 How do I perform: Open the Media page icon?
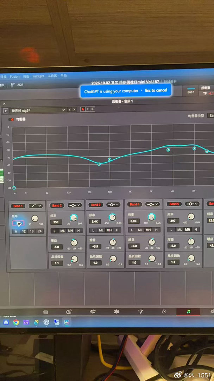pyautogui.click(x=45, y=312)
